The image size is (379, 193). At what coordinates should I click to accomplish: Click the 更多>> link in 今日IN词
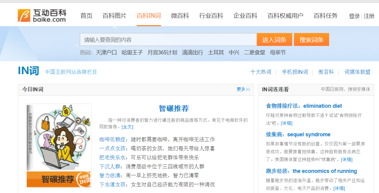coord(243,89)
